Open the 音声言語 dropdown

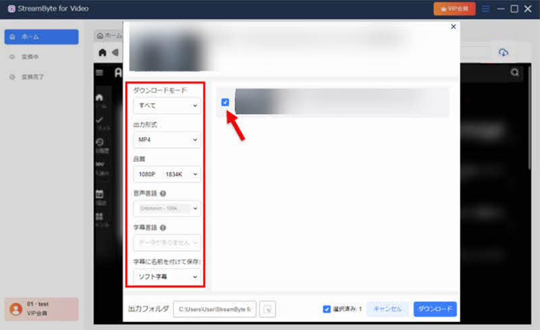168,209
